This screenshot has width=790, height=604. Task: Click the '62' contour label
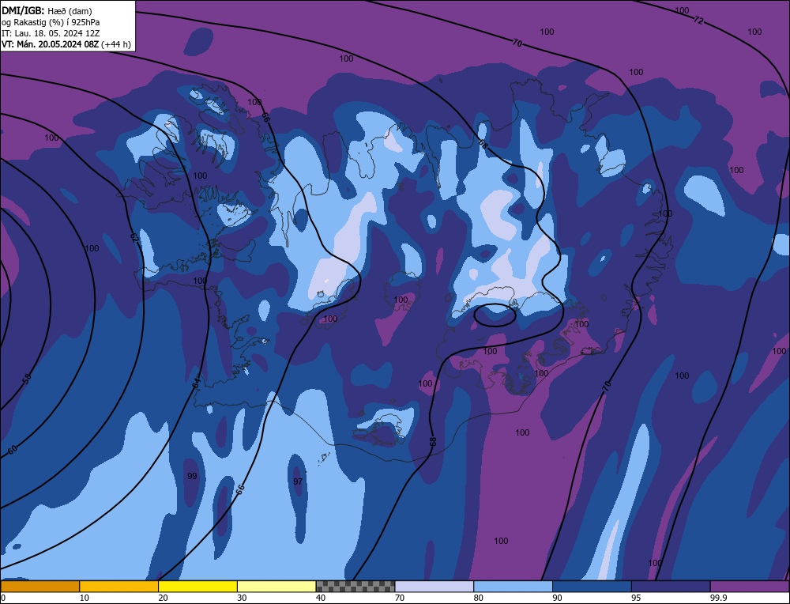pyautogui.click(x=134, y=237)
